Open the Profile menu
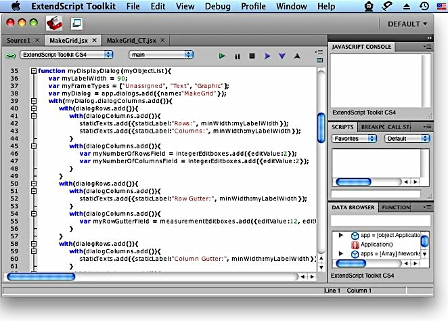 point(253,6)
